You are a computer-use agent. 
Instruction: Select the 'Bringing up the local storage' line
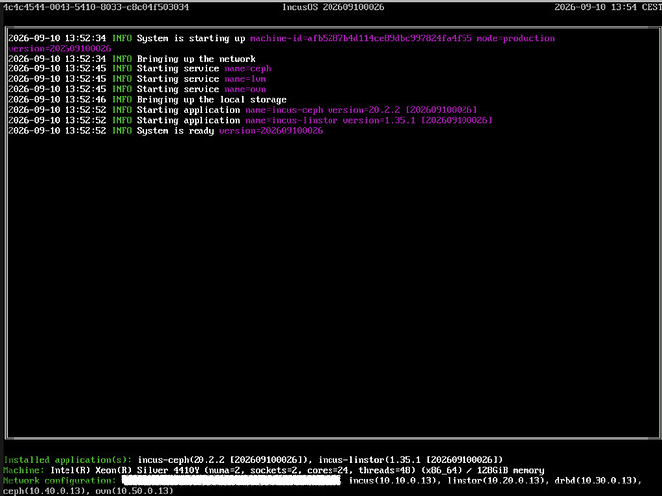point(147,100)
